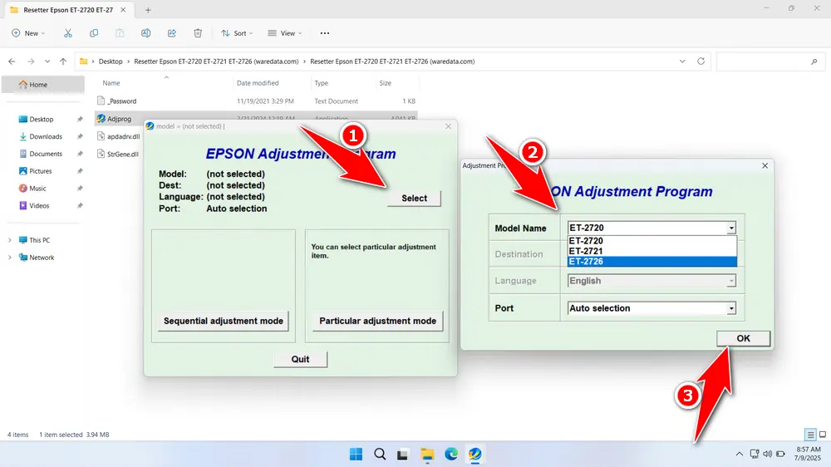
Task: Launch Microsoft Edge from taskbar
Action: (451, 454)
